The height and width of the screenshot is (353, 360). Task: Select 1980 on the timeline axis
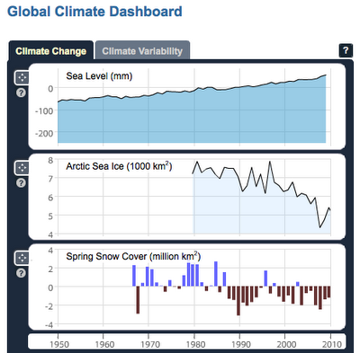pyautogui.click(x=195, y=344)
